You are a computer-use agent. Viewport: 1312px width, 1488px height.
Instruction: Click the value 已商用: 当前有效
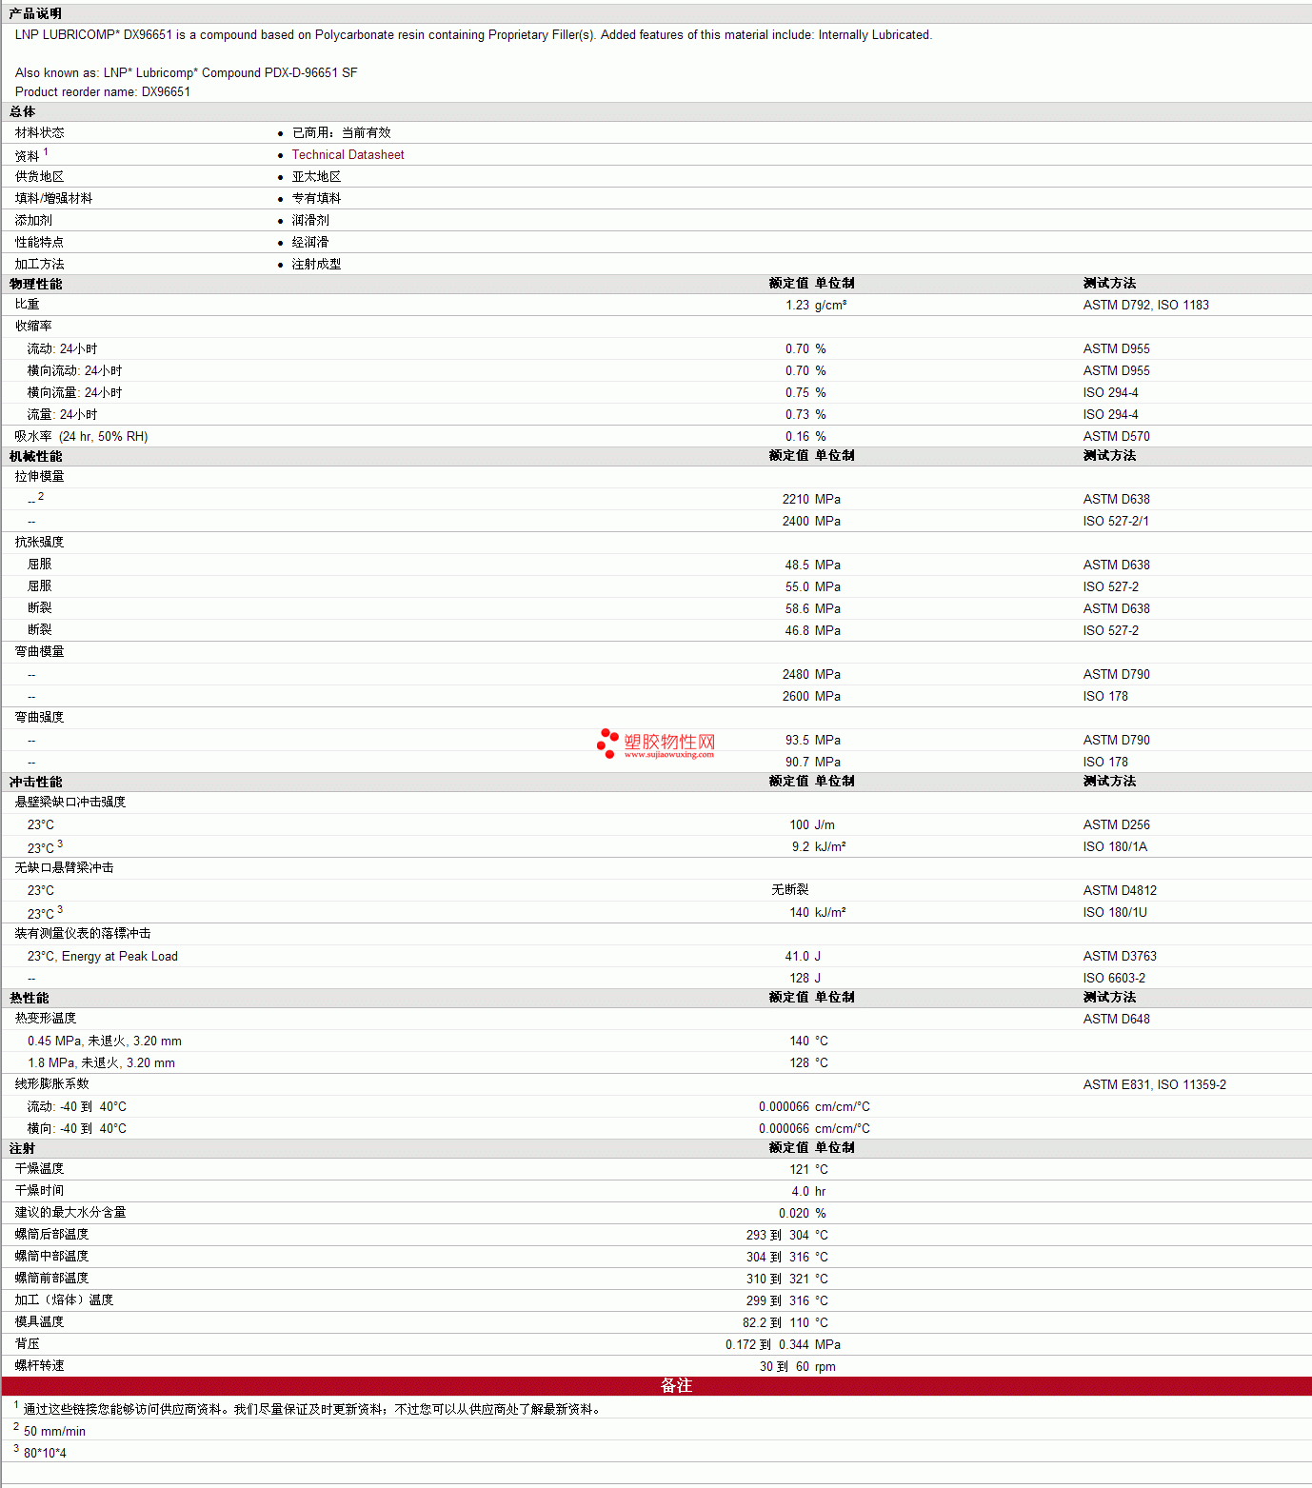point(341,133)
